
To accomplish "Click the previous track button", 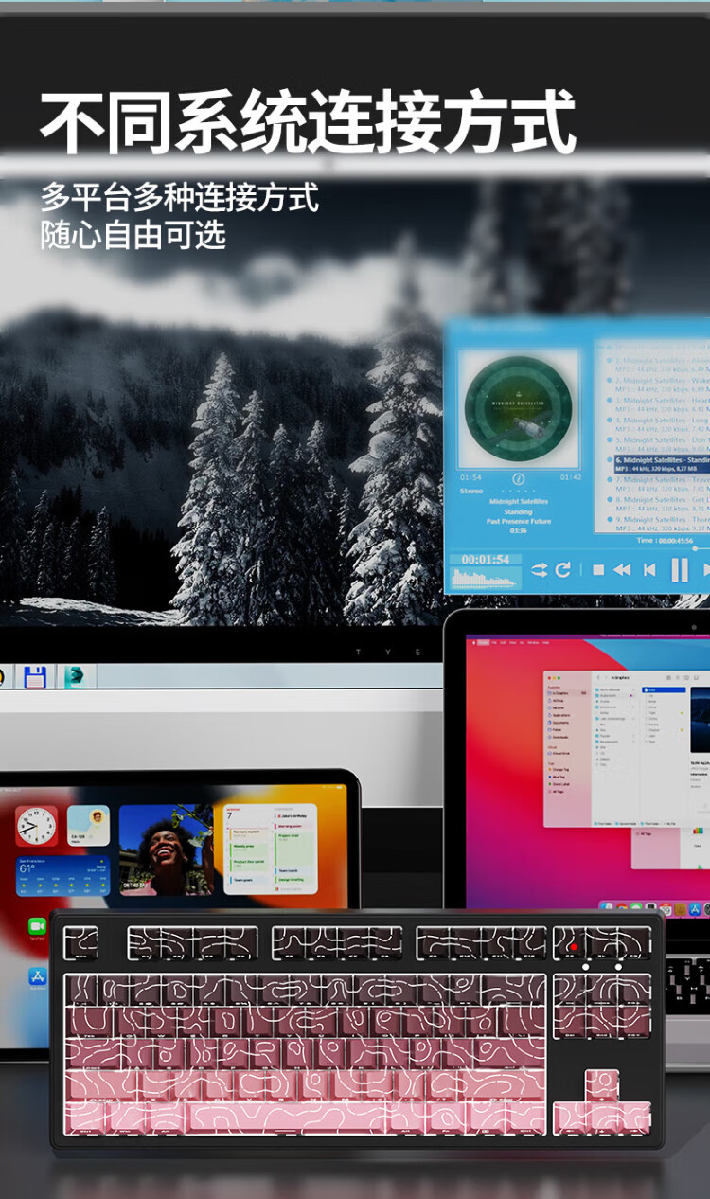I will click(649, 569).
